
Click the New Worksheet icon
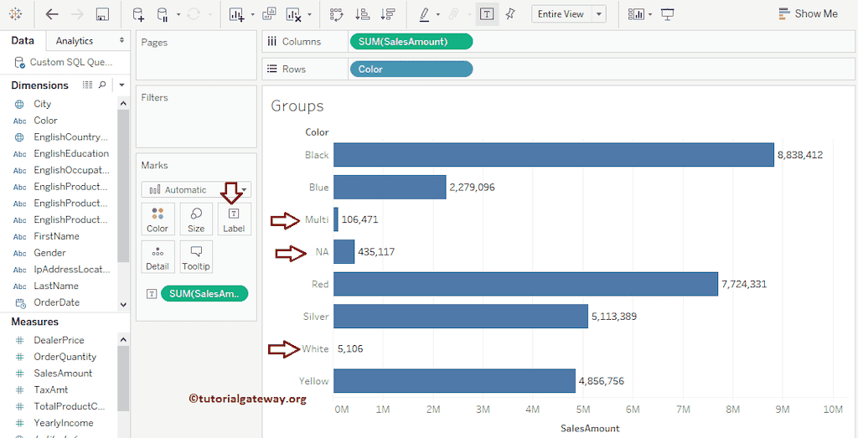pos(236,14)
